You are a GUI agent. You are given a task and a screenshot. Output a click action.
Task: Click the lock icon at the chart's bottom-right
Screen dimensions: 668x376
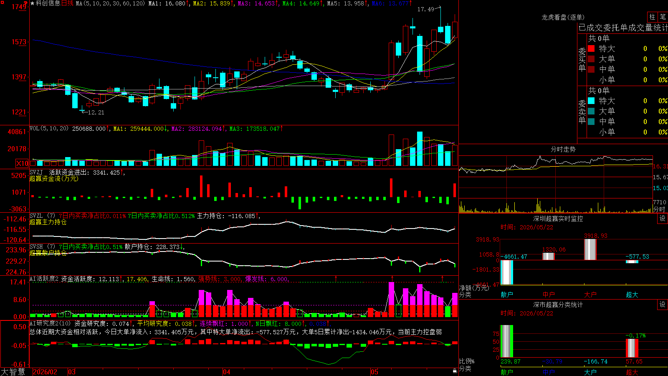(x=455, y=371)
